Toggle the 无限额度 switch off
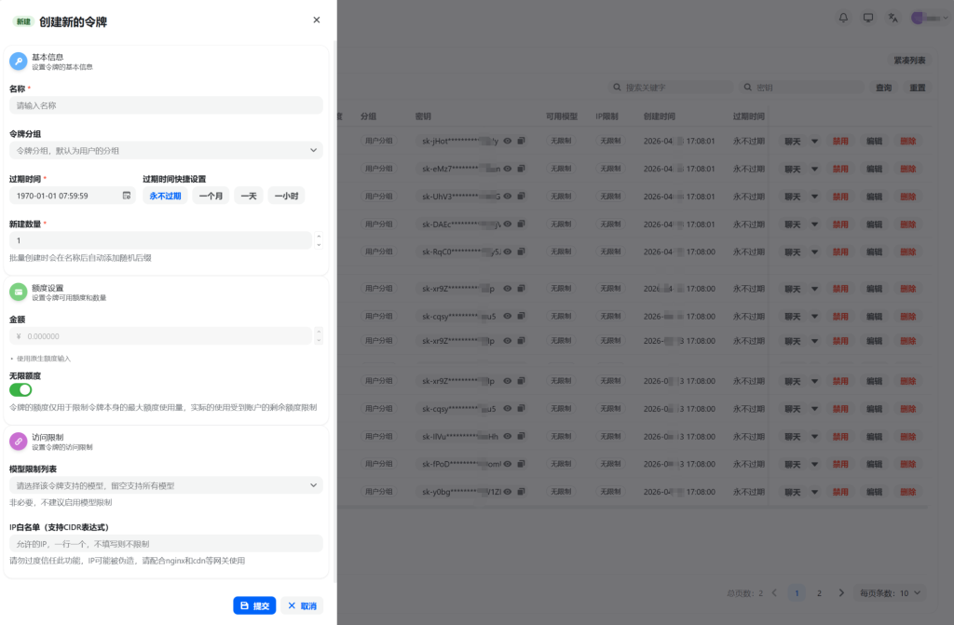 pyautogui.click(x=20, y=390)
